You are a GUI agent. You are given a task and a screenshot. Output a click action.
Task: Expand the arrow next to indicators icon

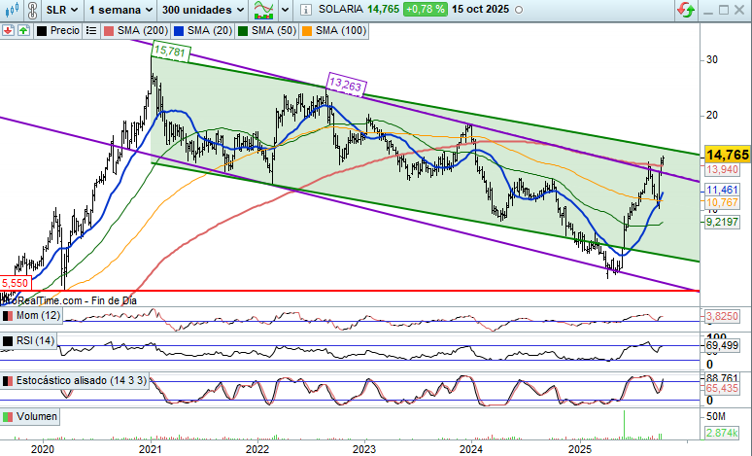point(285,10)
